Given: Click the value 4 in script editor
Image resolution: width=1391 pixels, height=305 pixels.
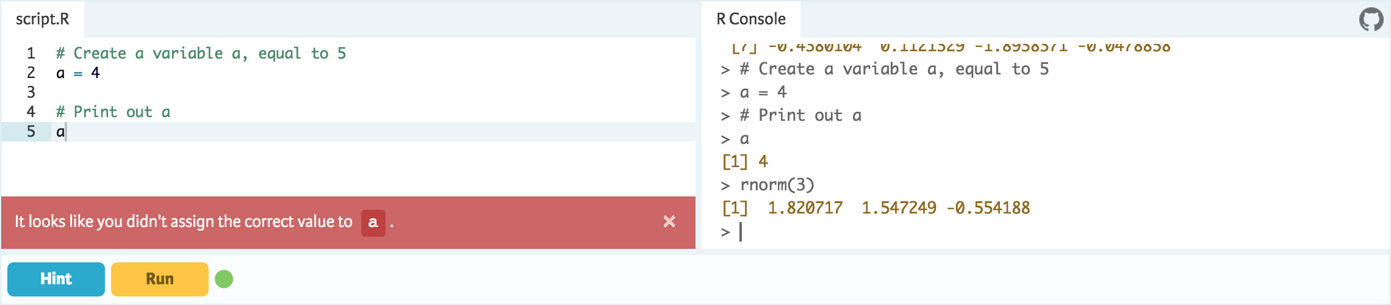Looking at the screenshot, I should pos(95,73).
